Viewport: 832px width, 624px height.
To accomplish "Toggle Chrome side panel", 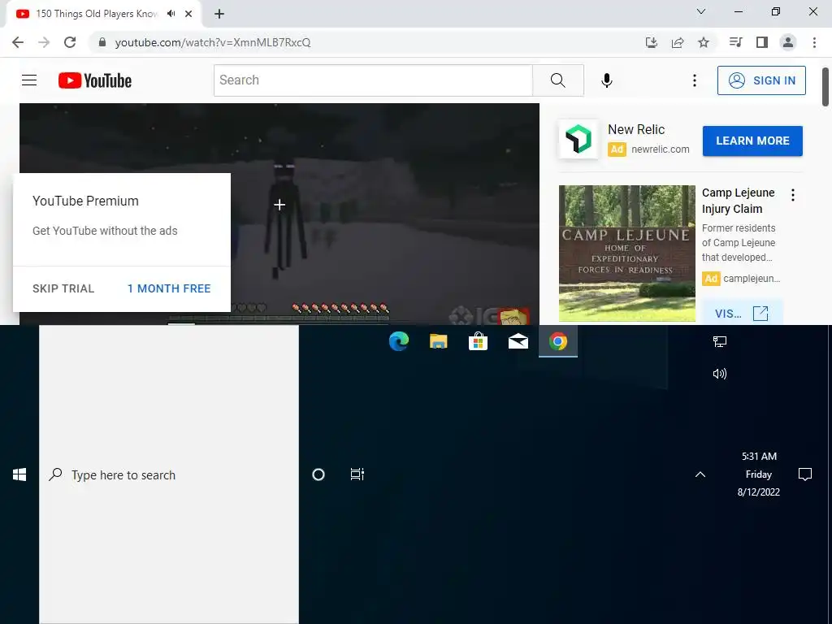I will [762, 42].
